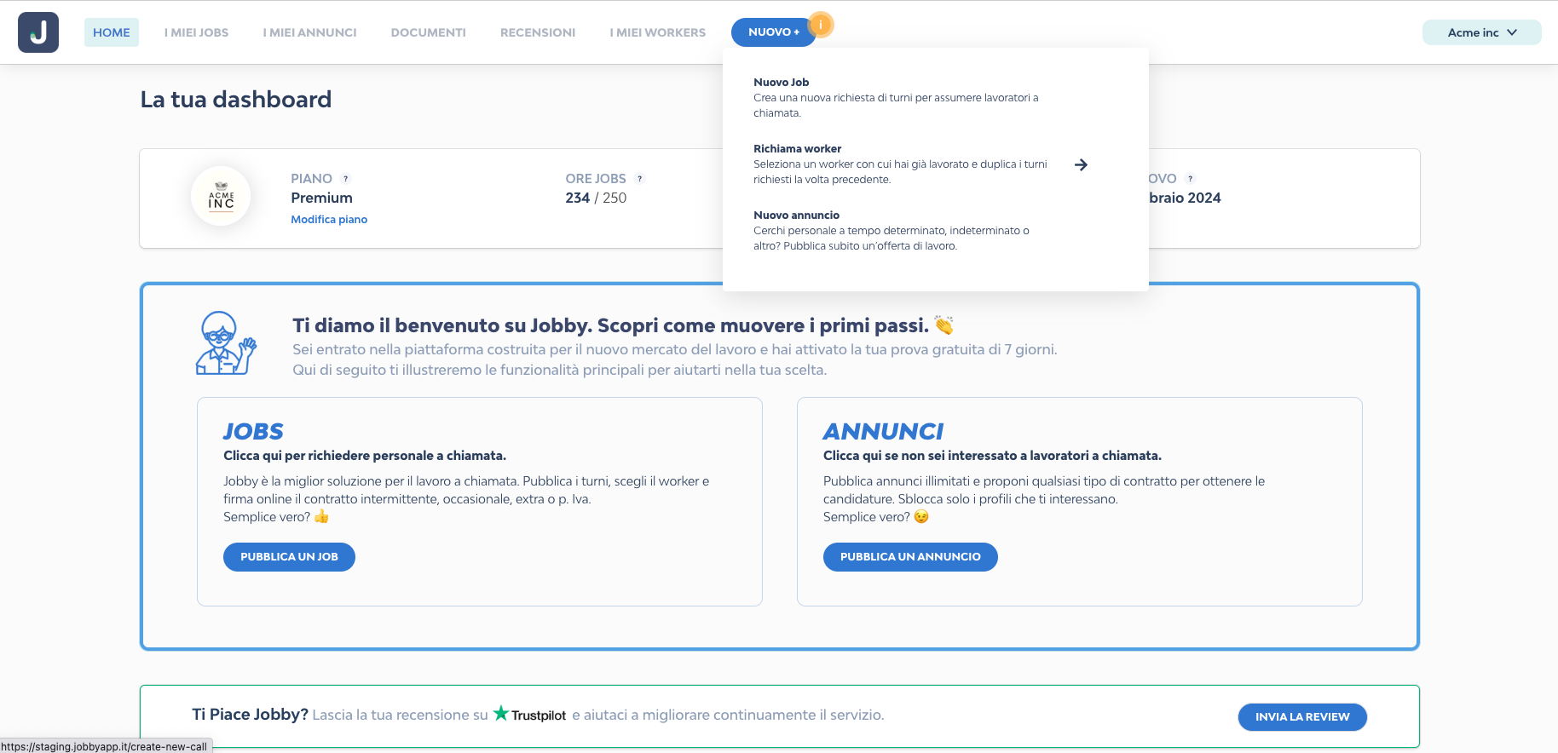Image resolution: width=1558 pixels, height=753 pixels.
Task: Open the I MIEI JOBS tab
Action: 197,32
